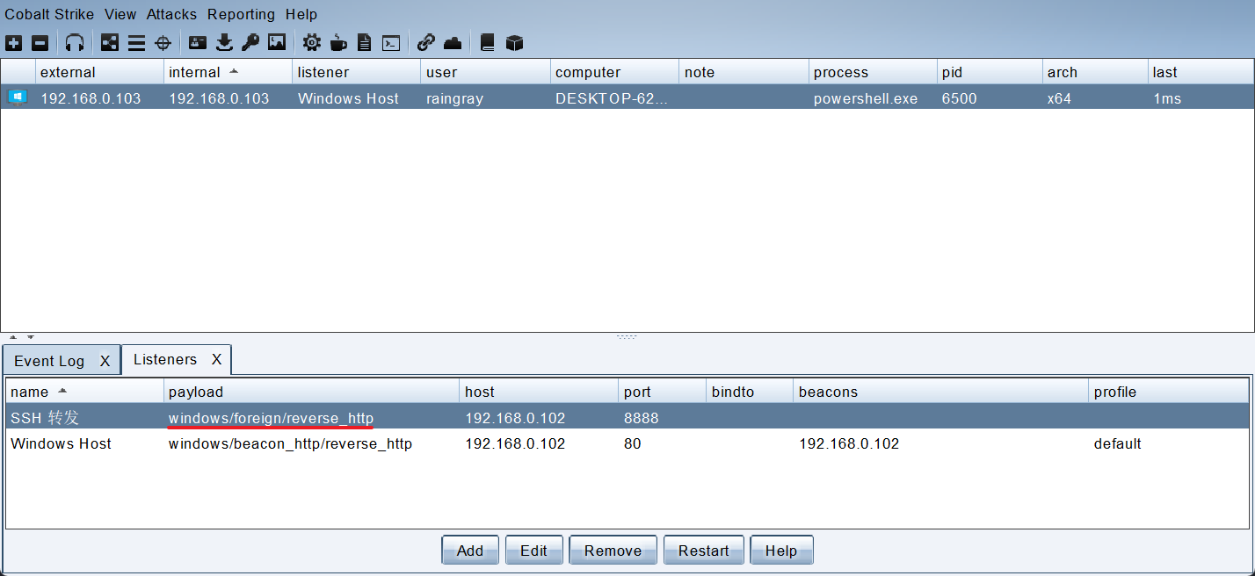This screenshot has height=576, width=1255.
Task: Select the Windows Host listener name in the listeners table
Action: (61, 443)
